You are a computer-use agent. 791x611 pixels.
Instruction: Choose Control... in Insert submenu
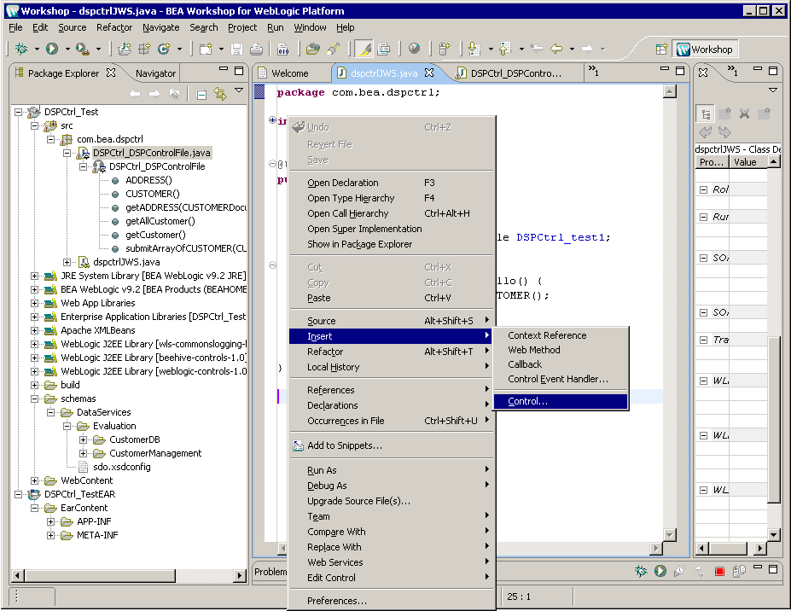(561, 402)
